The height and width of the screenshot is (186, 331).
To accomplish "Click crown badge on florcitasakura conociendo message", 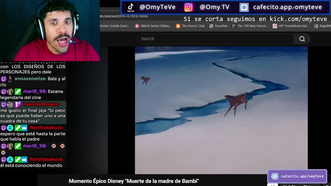I will click(x=24, y=159).
